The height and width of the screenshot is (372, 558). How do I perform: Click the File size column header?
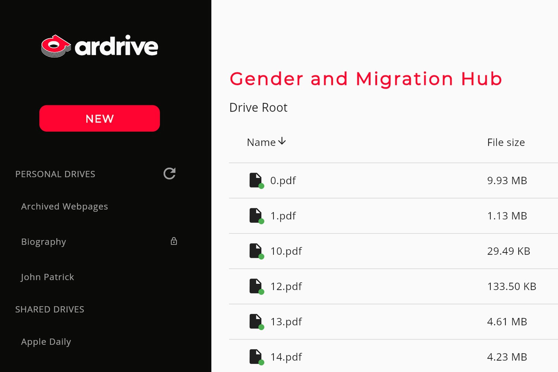tap(506, 142)
